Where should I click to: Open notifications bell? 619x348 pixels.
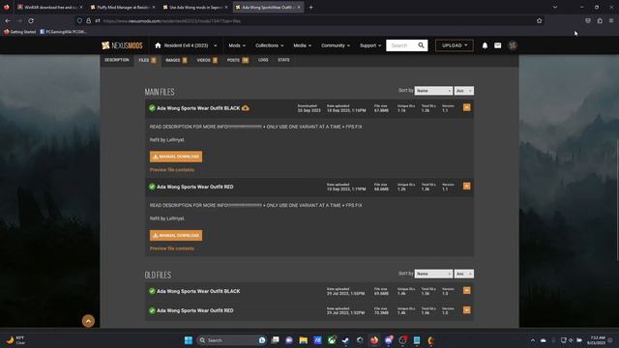[485, 45]
